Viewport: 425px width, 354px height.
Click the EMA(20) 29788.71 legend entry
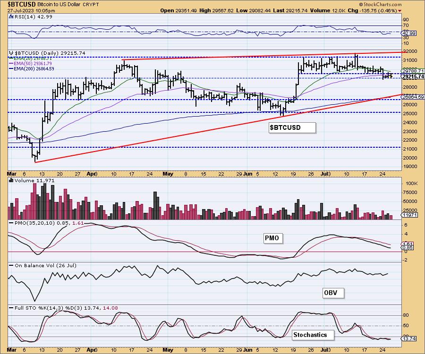click(30, 58)
